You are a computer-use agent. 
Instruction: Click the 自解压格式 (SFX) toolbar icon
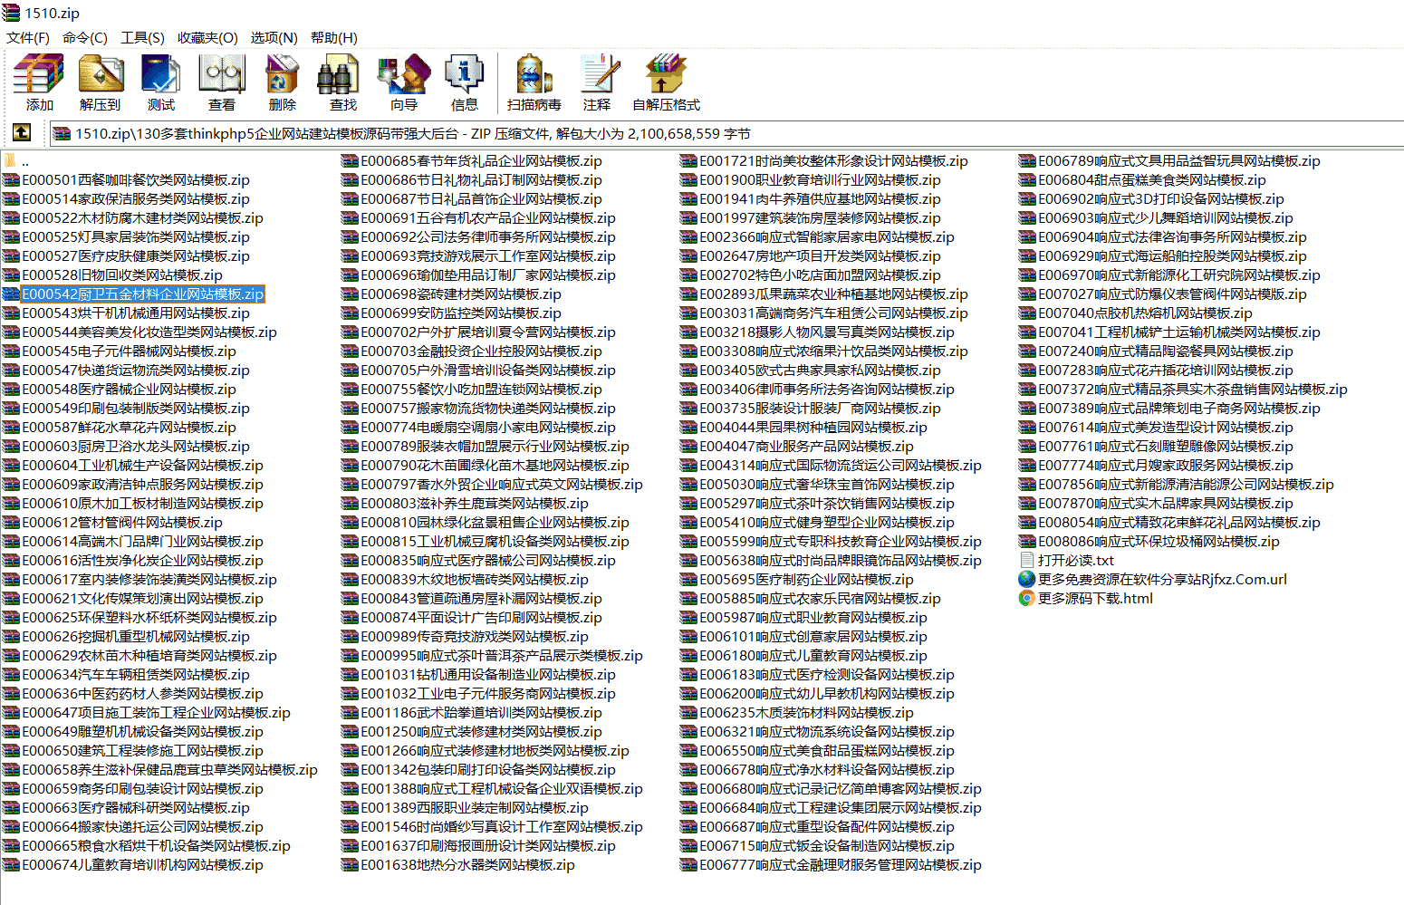click(x=666, y=82)
